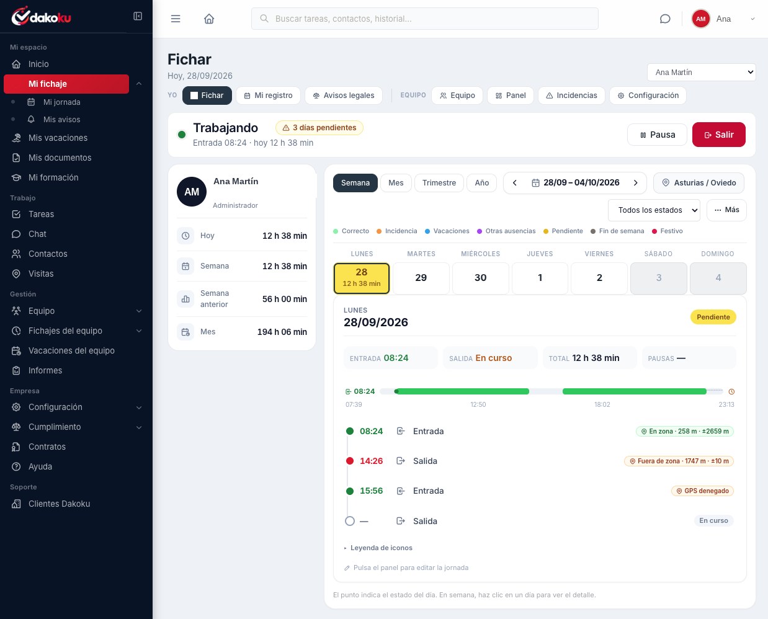Image resolution: width=768 pixels, height=619 pixels.
Task: Expand the Leyenda de iconos disclosure
Action: [x=378, y=548]
